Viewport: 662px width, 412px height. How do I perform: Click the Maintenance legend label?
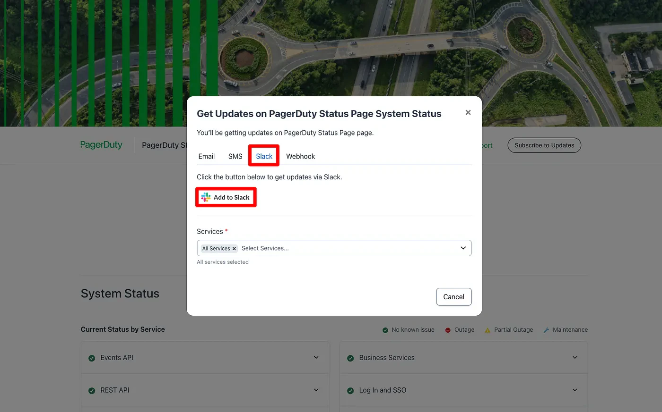tap(570, 330)
